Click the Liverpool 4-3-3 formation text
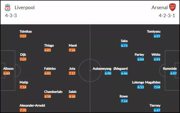Screen dimensions: 180x113 pyautogui.click(x=11, y=16)
